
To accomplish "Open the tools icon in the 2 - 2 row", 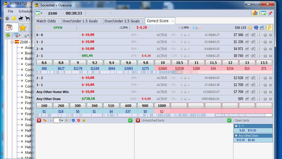I will (253, 78).
